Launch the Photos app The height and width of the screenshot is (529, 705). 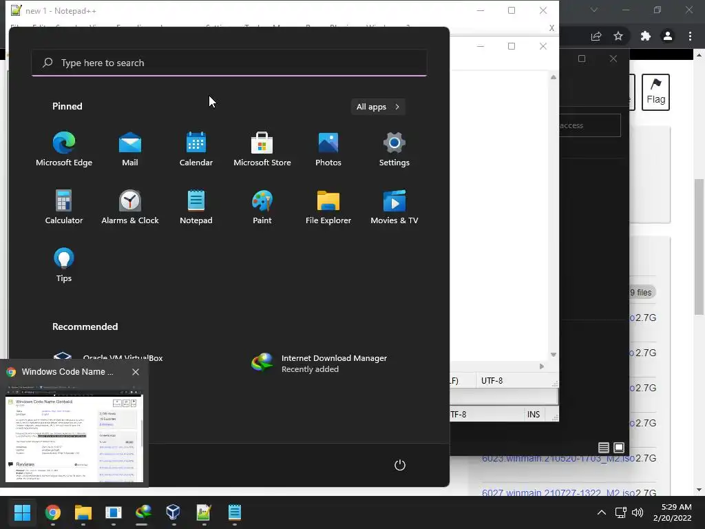(x=328, y=149)
